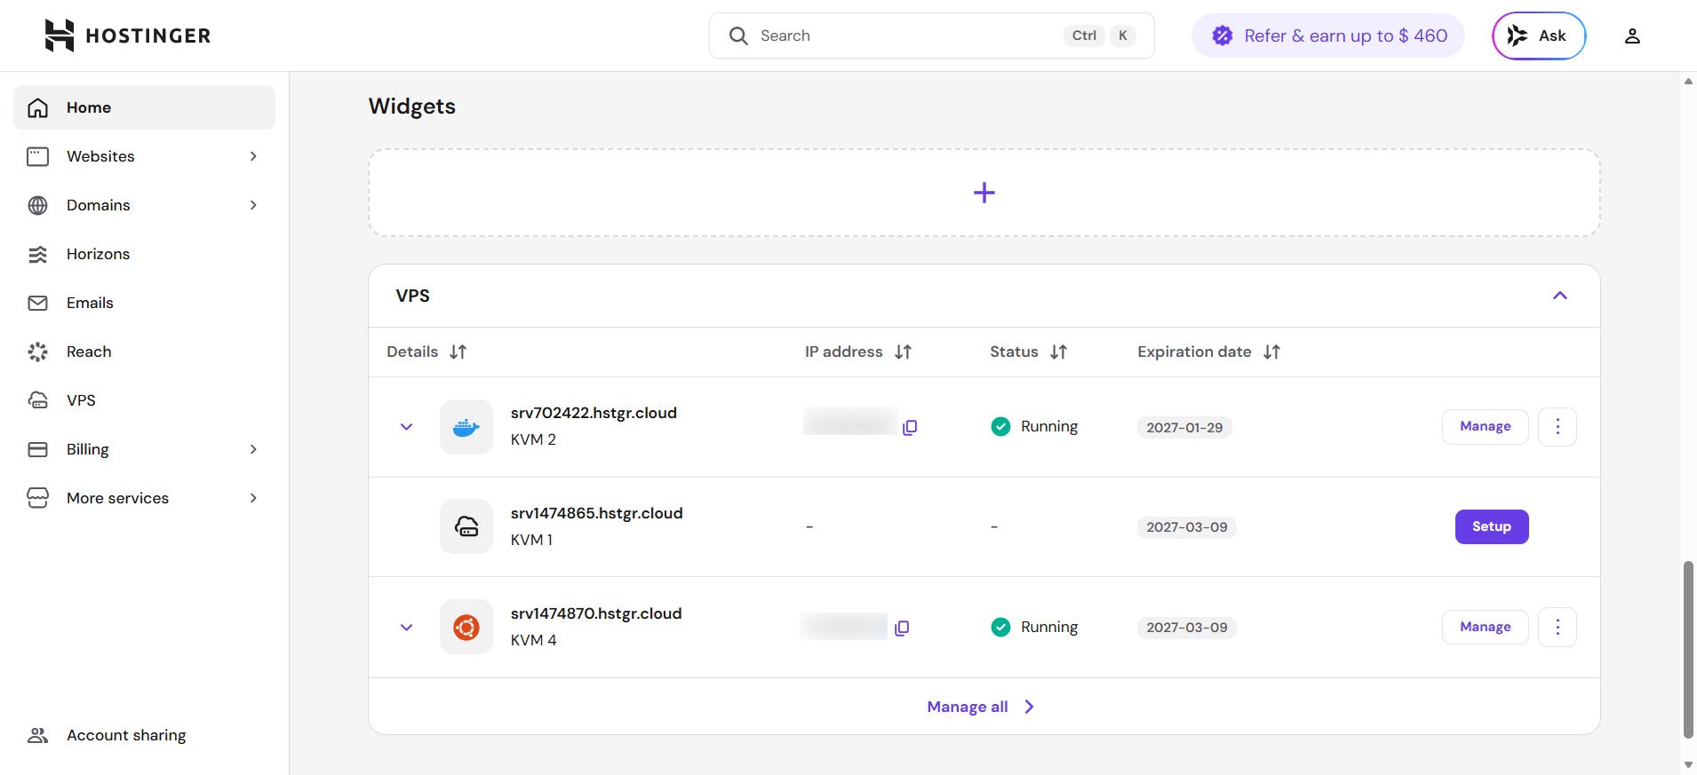The image size is (1697, 775).
Task: Open the user profile icon
Action: (1632, 36)
